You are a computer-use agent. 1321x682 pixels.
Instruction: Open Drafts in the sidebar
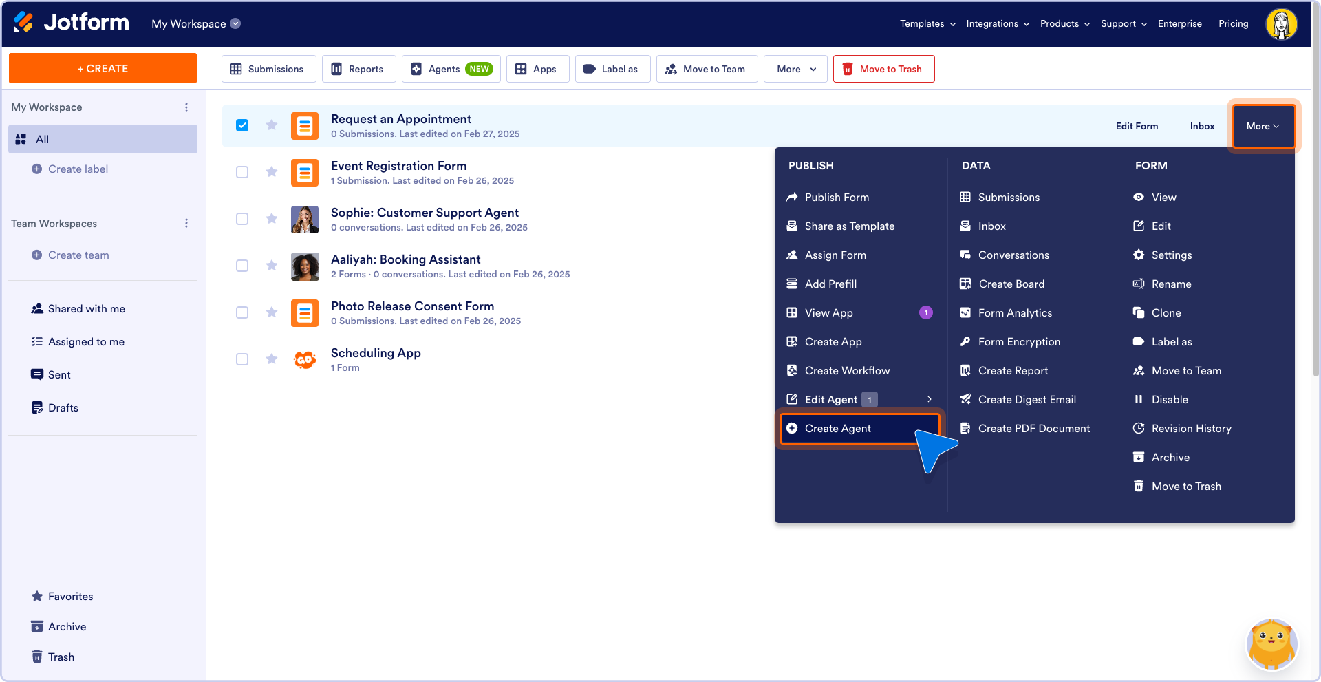63,407
